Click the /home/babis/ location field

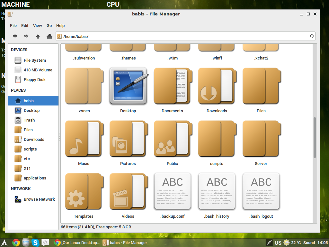[x=185, y=36]
